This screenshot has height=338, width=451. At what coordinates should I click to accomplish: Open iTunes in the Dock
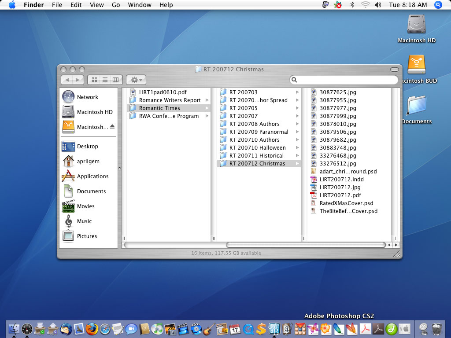(157, 329)
